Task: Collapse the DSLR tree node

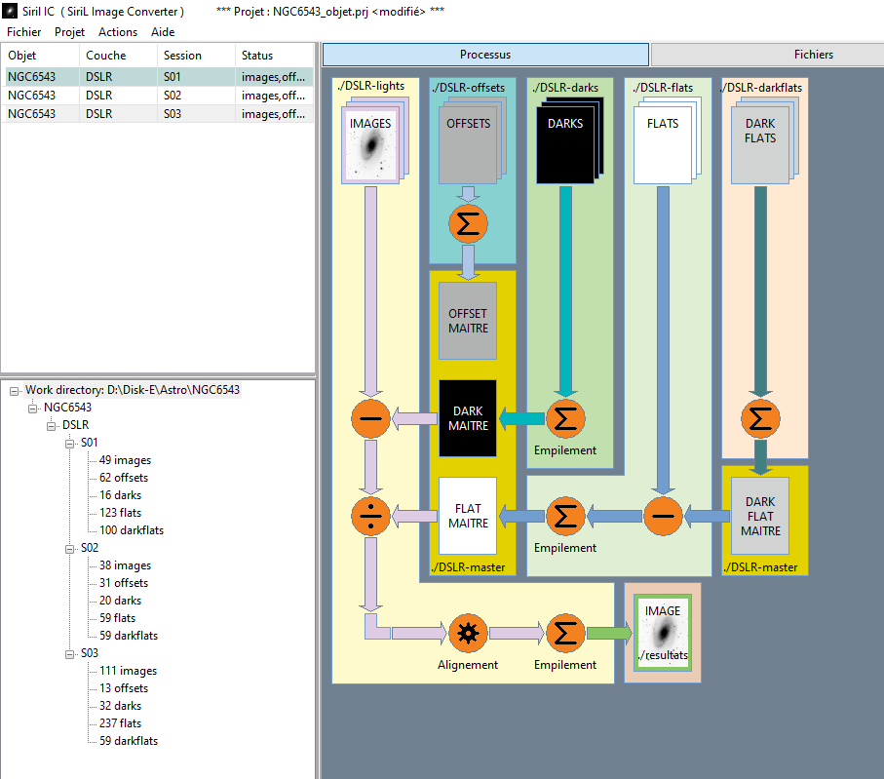Action: coord(52,426)
